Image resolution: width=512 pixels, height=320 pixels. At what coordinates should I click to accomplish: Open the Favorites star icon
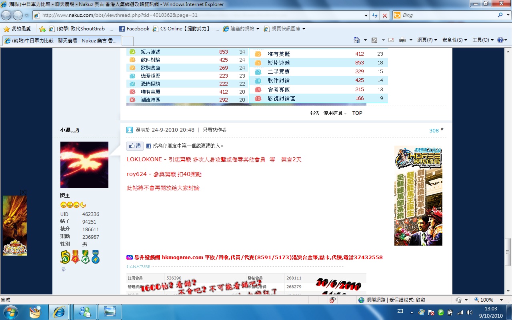coord(6,29)
